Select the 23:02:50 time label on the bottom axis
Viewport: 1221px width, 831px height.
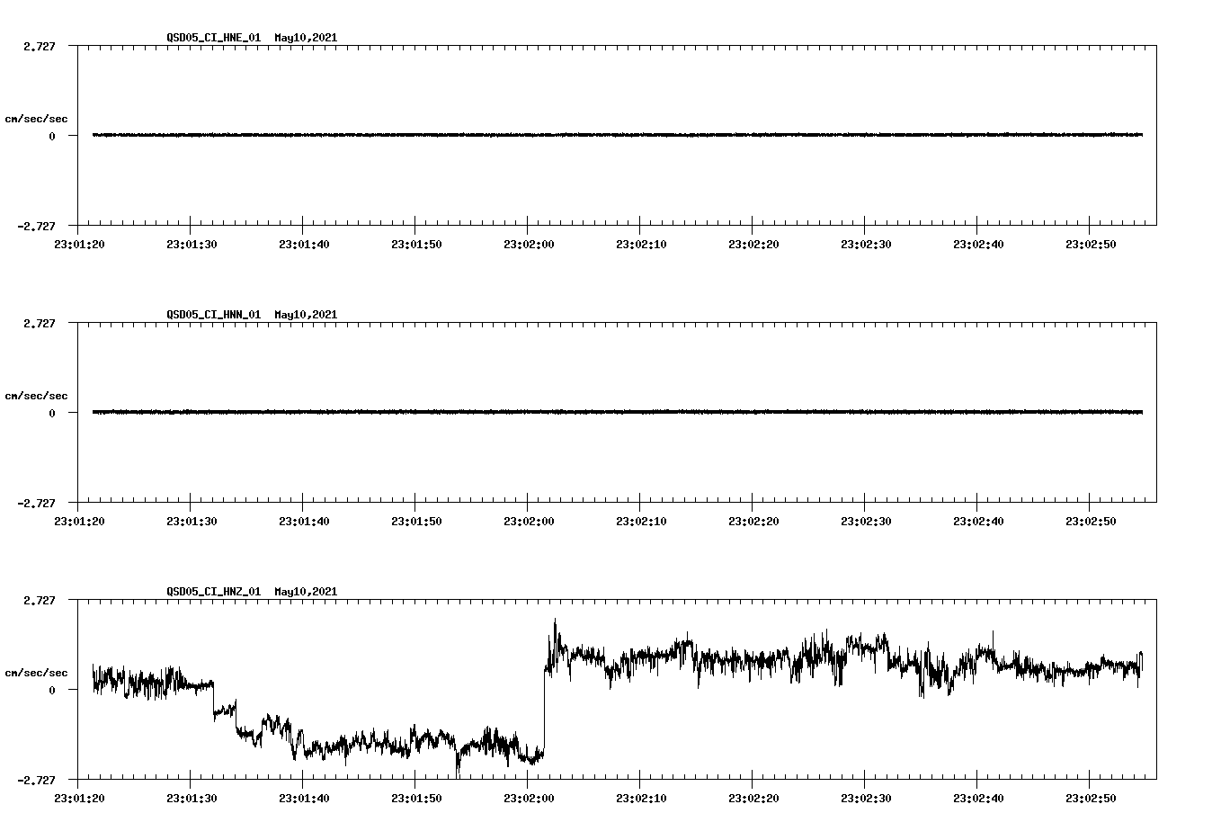tap(1090, 796)
